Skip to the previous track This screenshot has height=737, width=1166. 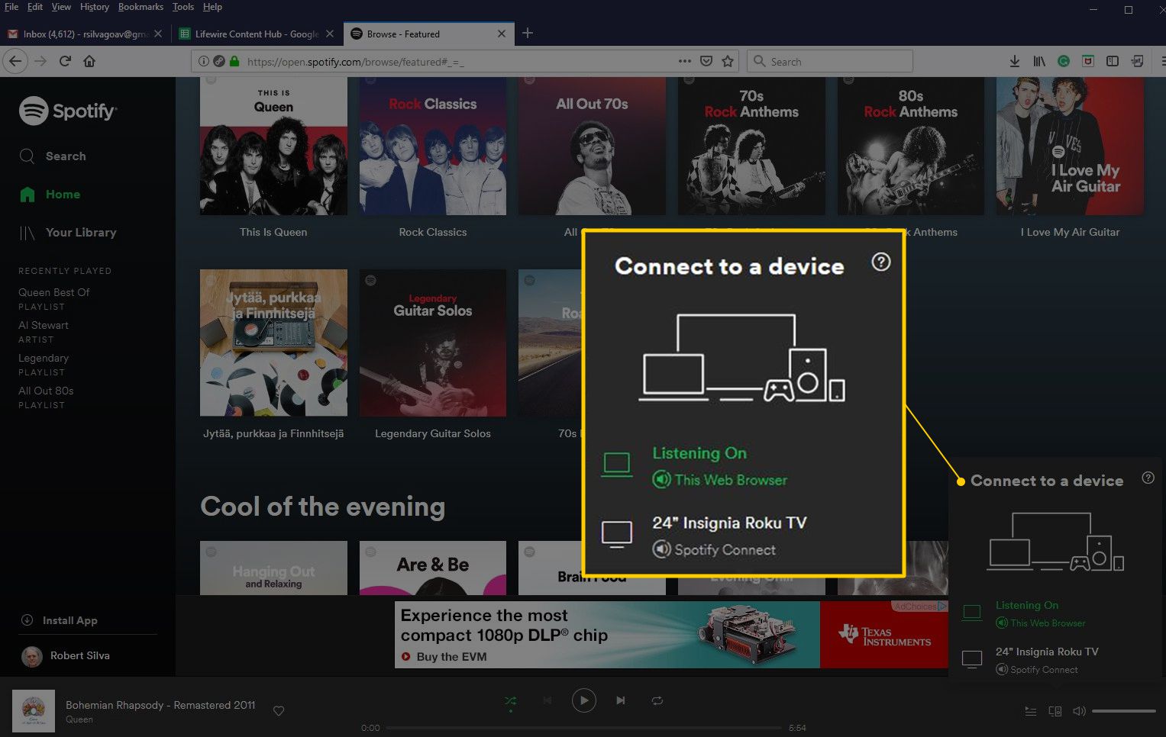click(547, 700)
